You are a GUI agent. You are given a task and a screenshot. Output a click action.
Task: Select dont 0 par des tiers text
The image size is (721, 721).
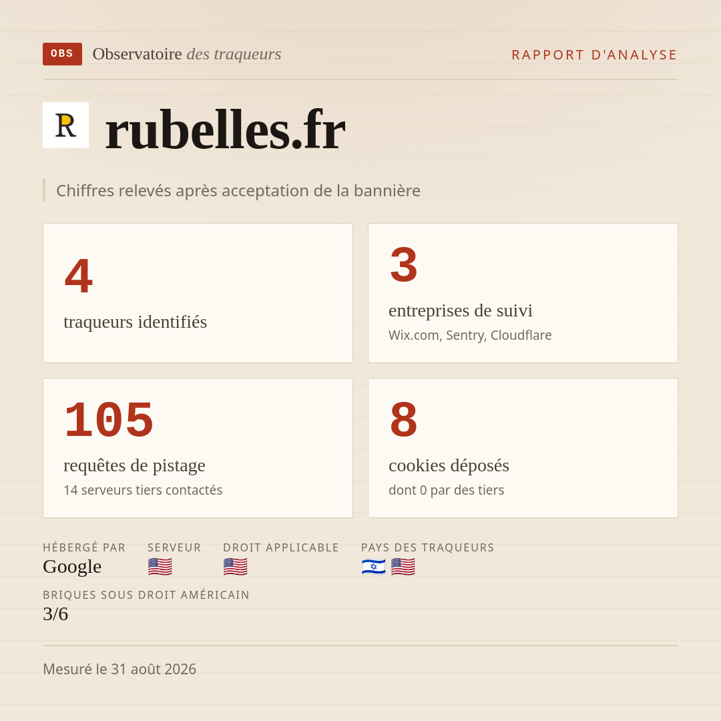(447, 490)
